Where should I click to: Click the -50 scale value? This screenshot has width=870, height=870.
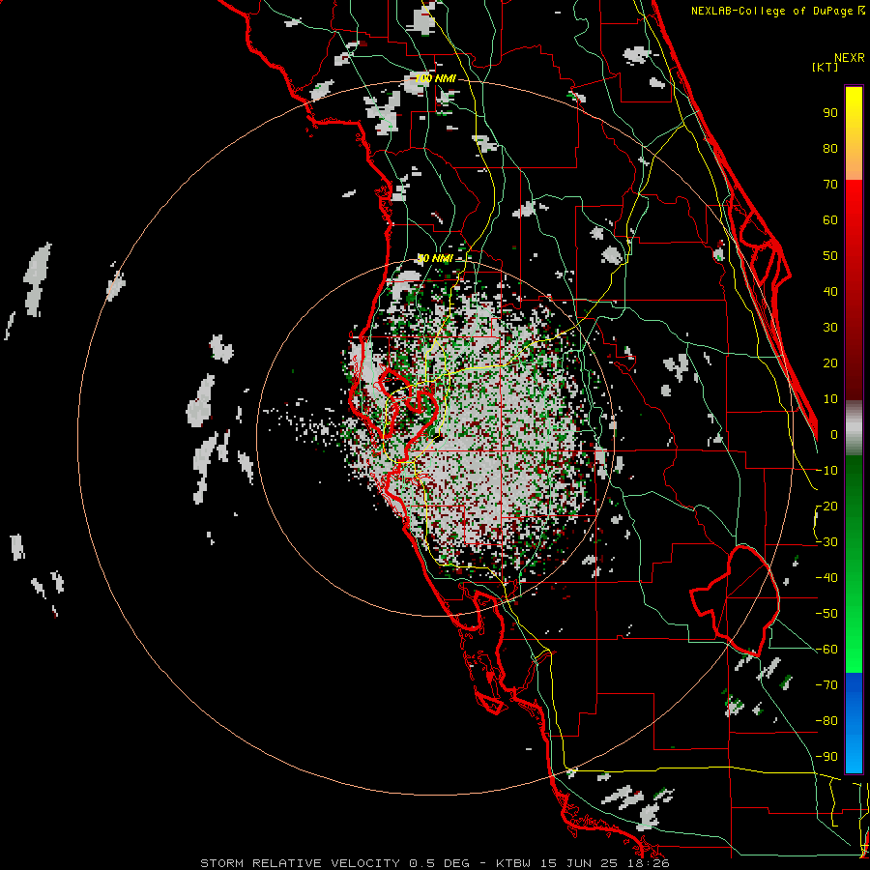coord(826,614)
